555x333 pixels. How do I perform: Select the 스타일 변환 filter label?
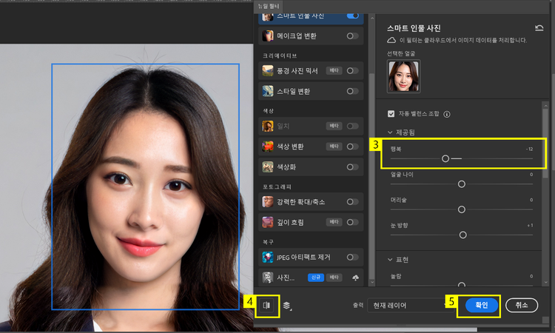coord(293,91)
